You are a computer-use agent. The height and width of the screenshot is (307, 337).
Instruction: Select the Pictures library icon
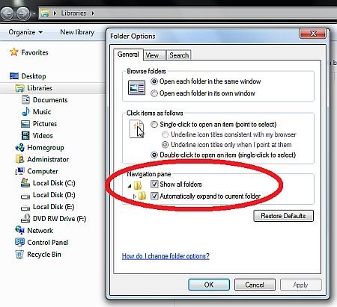[25, 124]
